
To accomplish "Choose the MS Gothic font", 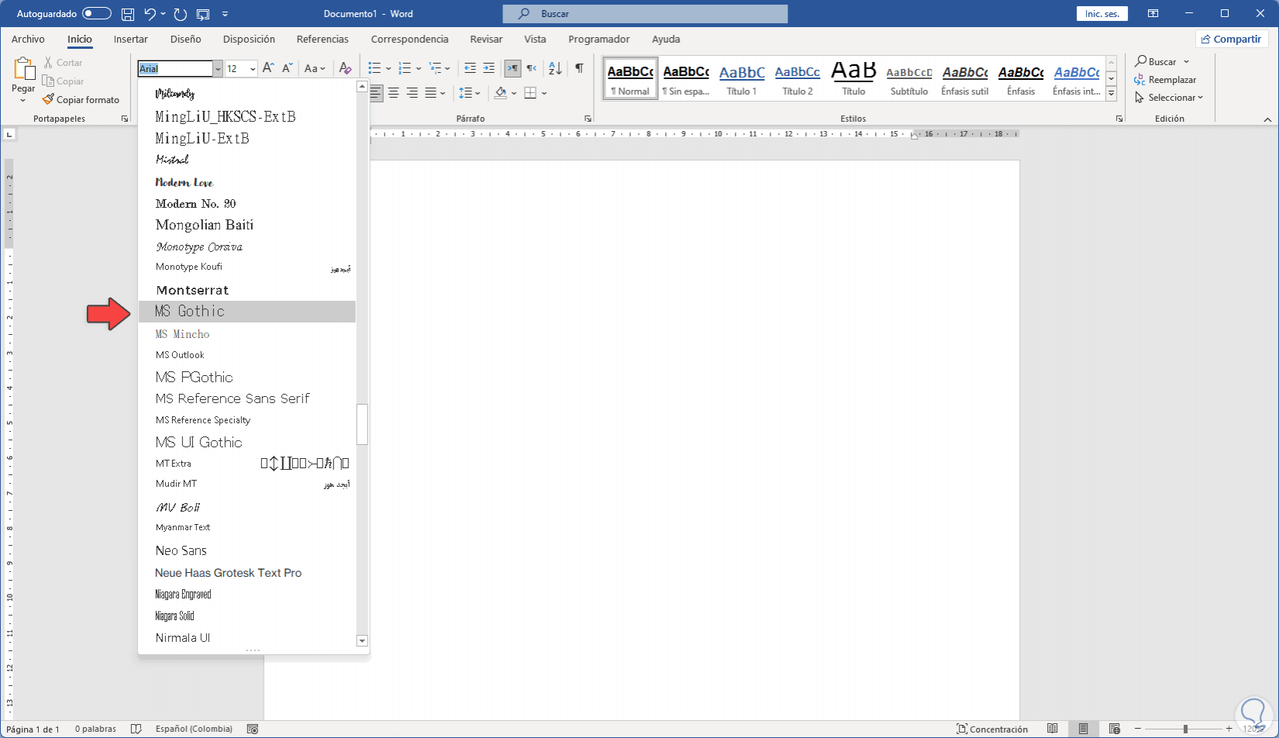I will (247, 312).
